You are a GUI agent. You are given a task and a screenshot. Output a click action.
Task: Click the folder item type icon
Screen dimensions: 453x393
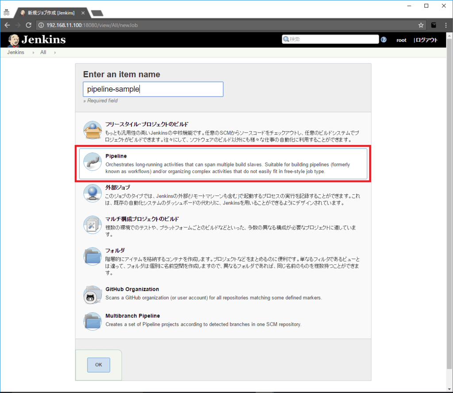[x=92, y=257]
